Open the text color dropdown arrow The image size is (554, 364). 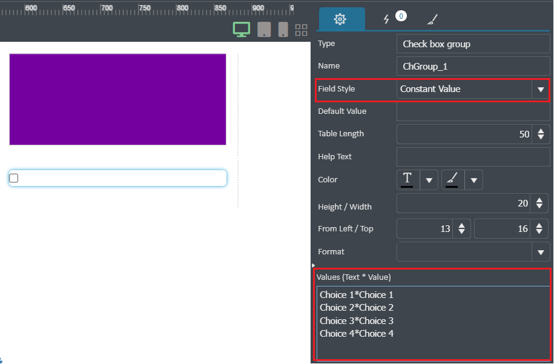429,180
